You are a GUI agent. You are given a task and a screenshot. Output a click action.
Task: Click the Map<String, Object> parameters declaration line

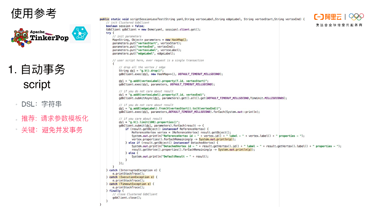[150, 40]
